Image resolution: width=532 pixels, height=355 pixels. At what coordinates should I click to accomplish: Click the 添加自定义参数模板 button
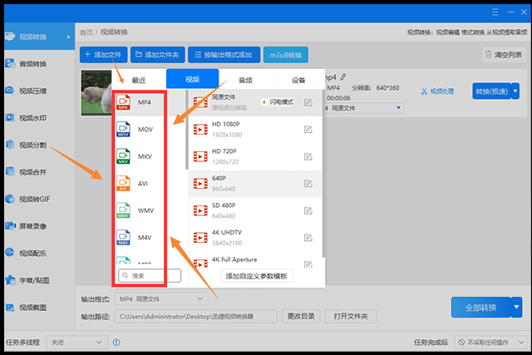click(x=257, y=276)
